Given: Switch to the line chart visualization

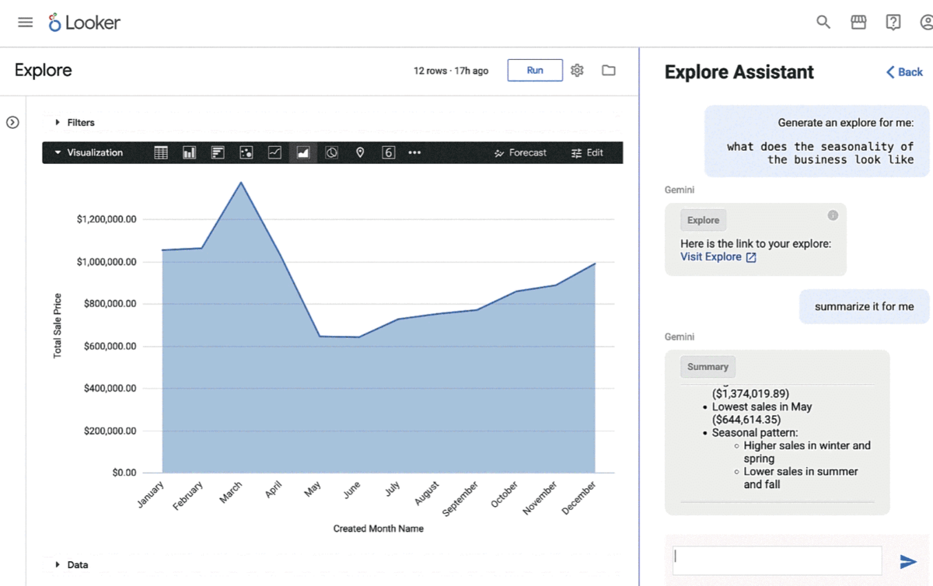Looking at the screenshot, I should pos(274,152).
